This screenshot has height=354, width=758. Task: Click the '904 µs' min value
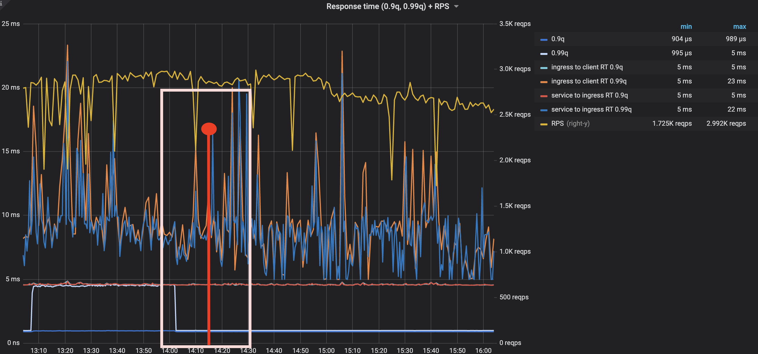pyautogui.click(x=682, y=39)
